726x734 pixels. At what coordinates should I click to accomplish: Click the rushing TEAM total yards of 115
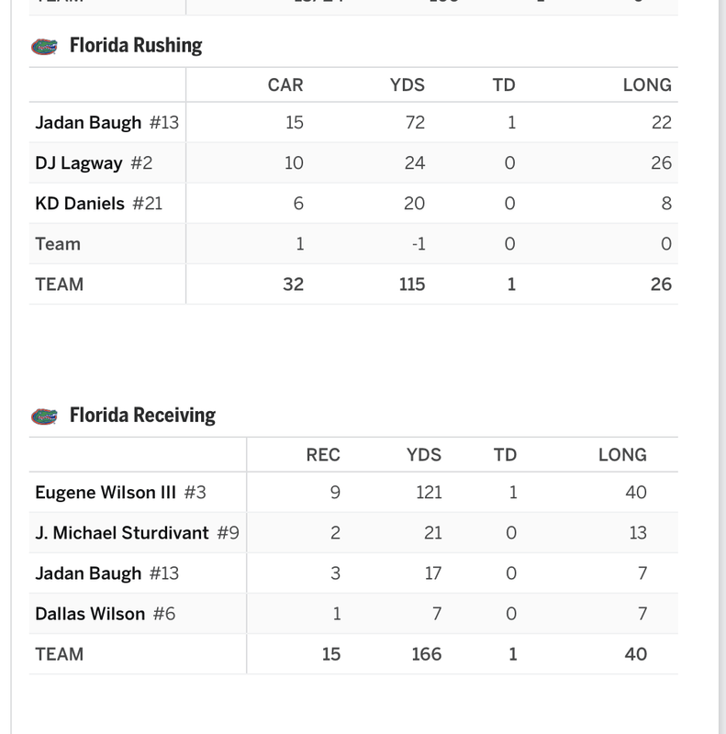click(412, 284)
